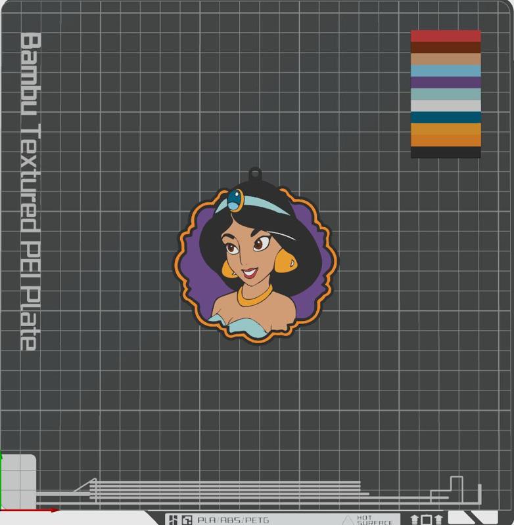
Task: Pick the dark brown color stripe
Action: [446, 47]
